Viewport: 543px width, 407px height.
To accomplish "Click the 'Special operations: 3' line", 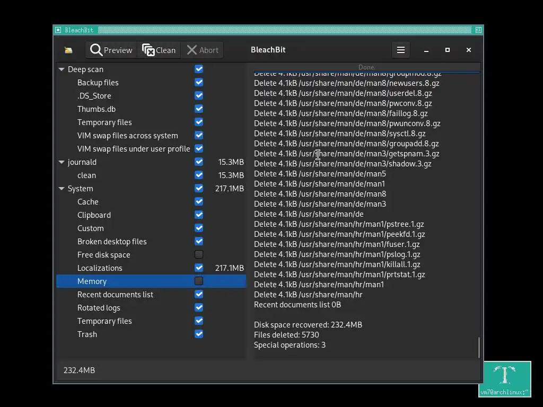I will [290, 344].
